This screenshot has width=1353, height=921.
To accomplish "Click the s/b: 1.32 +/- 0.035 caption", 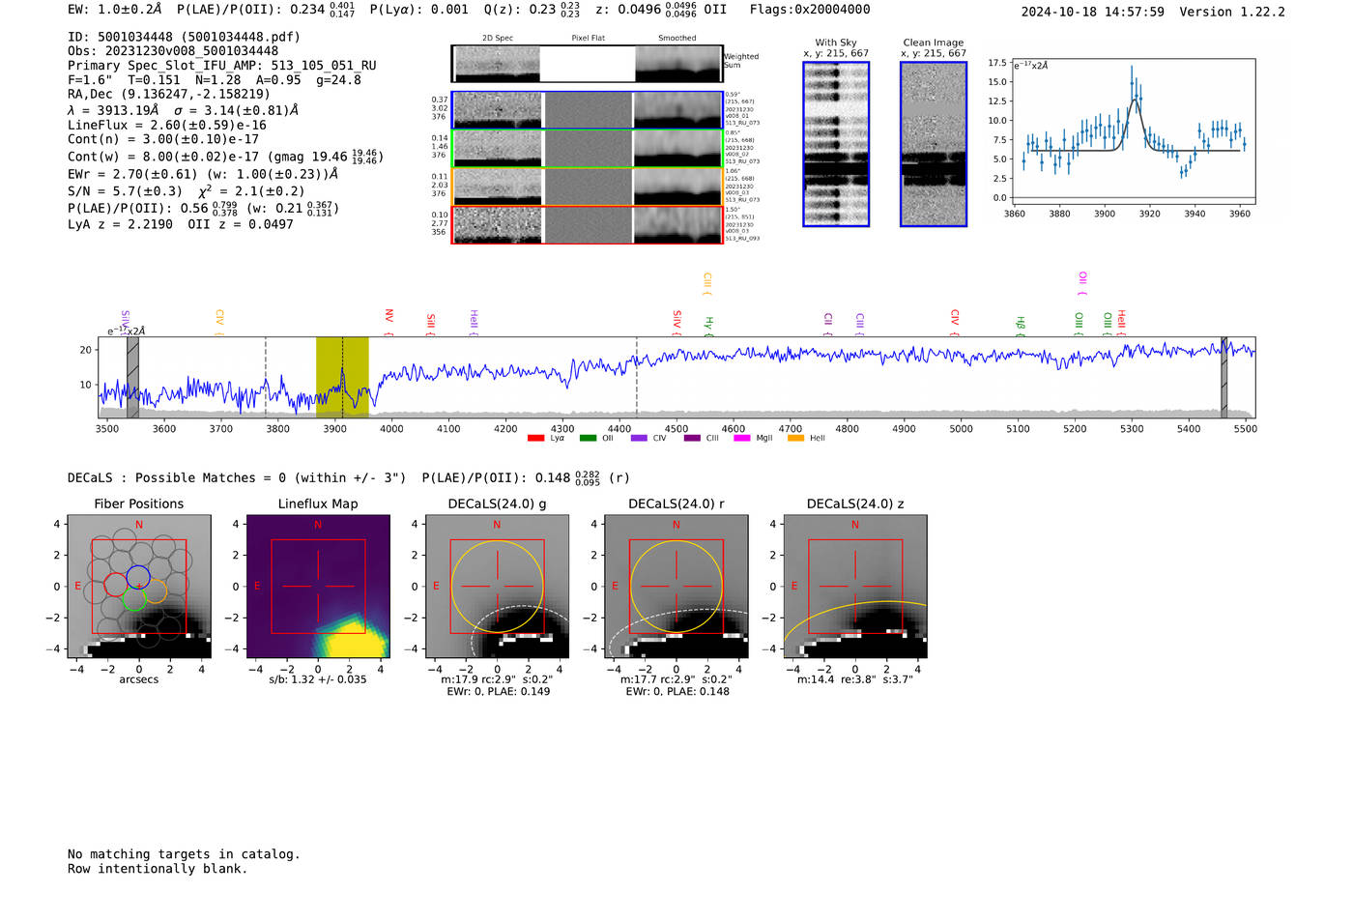I will coord(318,679).
